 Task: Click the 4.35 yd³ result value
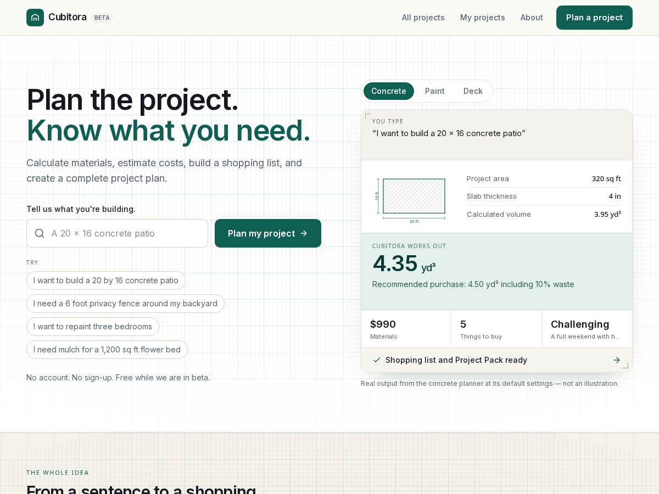click(404, 263)
